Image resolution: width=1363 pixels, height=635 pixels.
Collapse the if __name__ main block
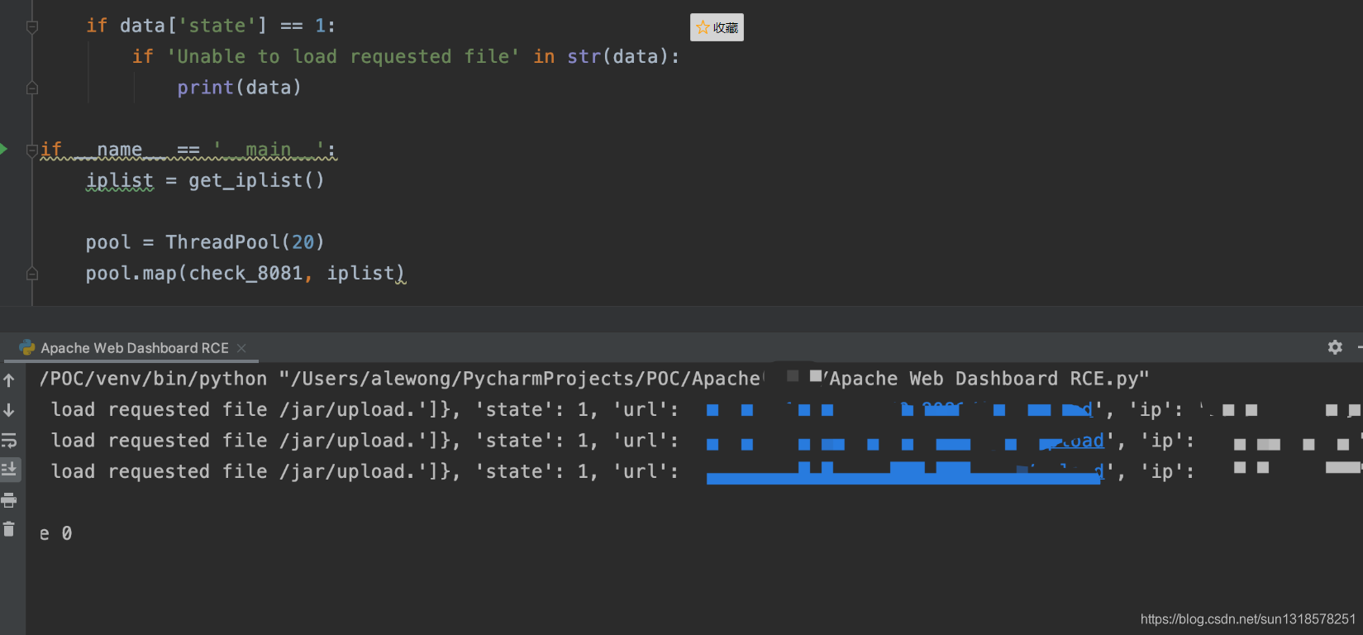pyautogui.click(x=32, y=150)
